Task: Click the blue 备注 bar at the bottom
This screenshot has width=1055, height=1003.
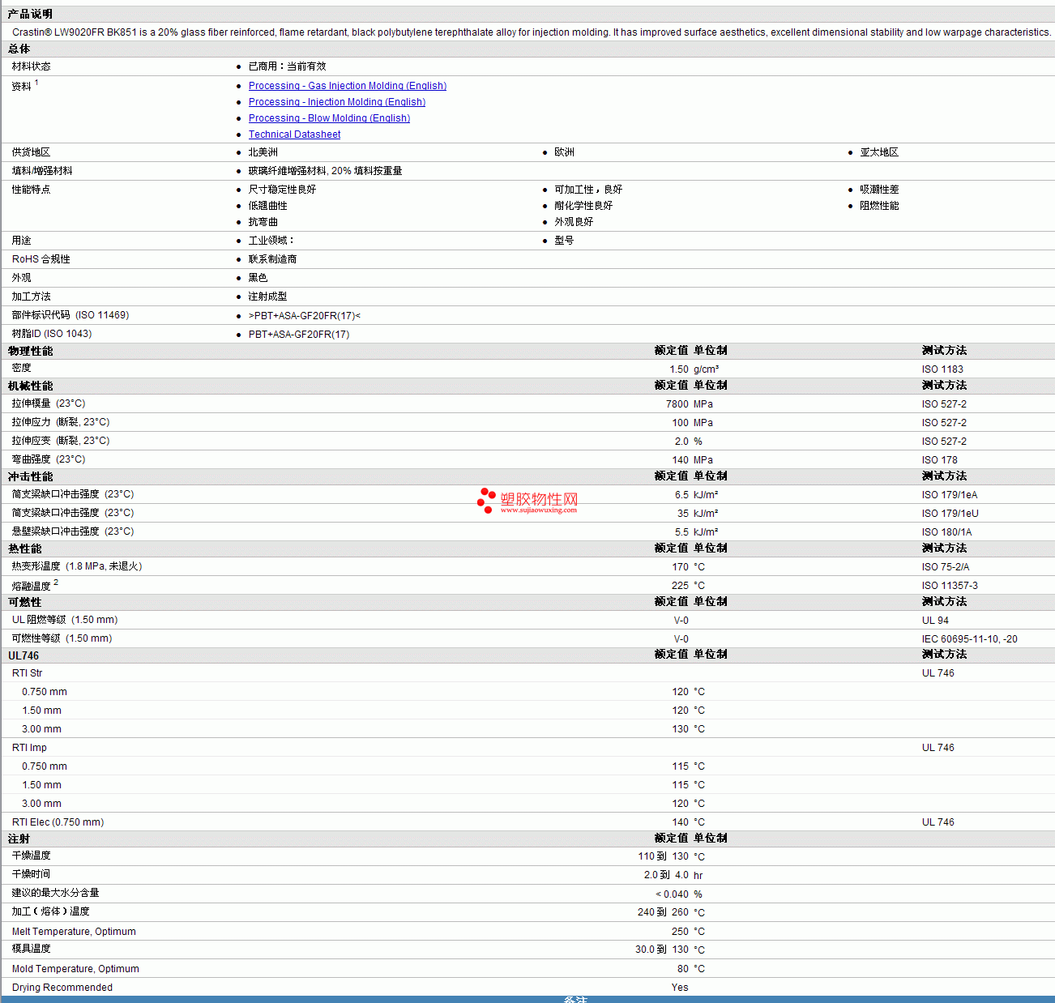Action: (575, 999)
